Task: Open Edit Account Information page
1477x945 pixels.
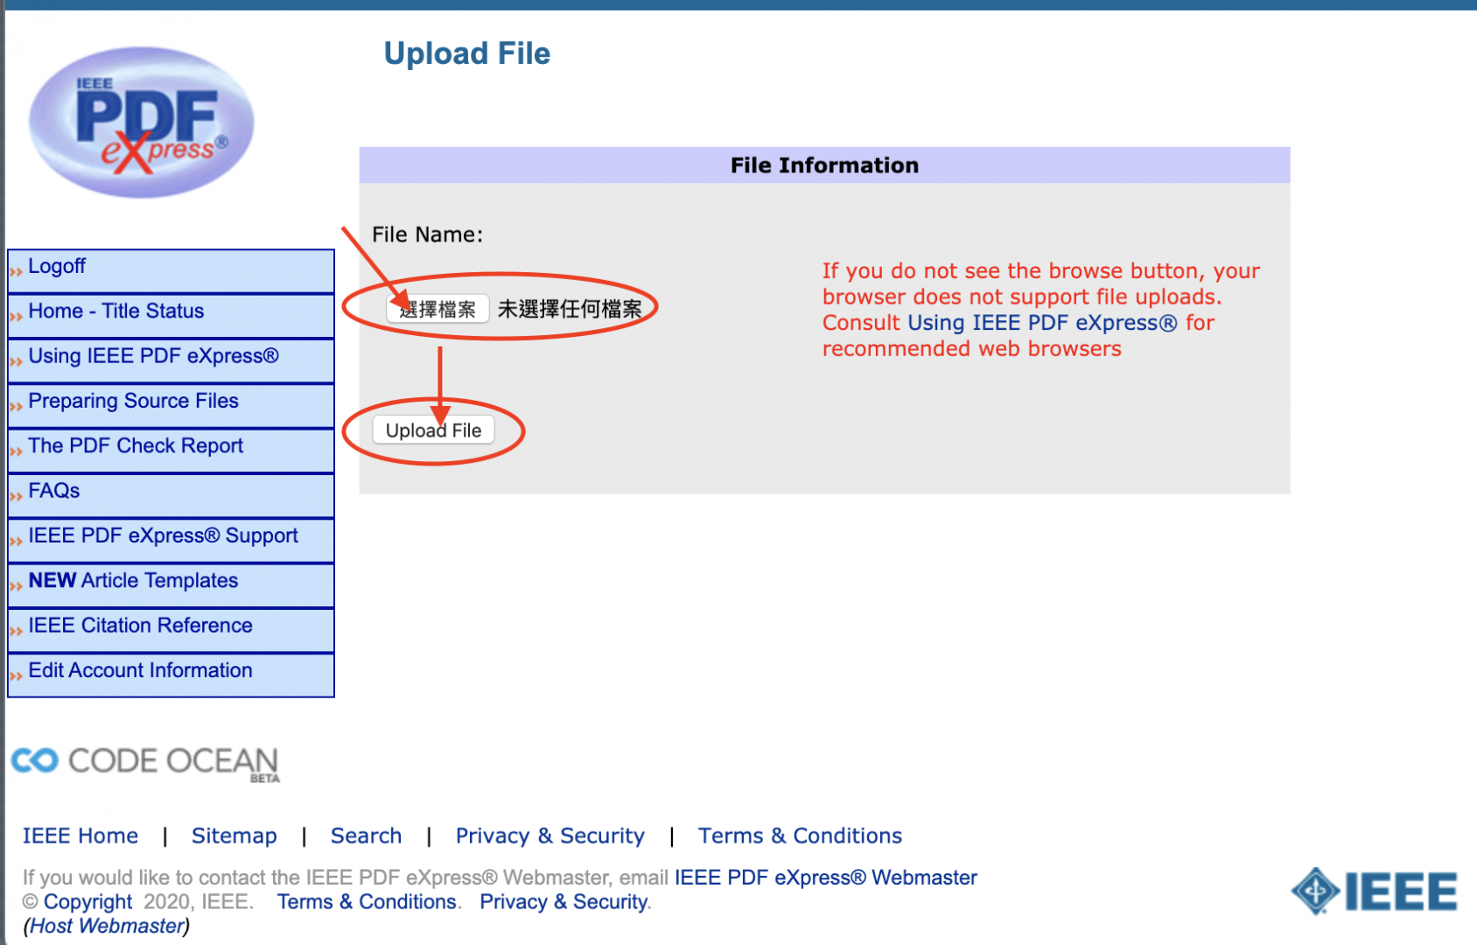Action: (x=171, y=675)
